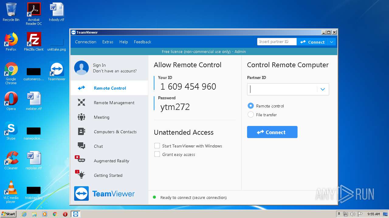Image resolution: width=389 pixels, height=218 pixels.
Task: Select the Recycle Bin desktop icon
Action: (11, 12)
